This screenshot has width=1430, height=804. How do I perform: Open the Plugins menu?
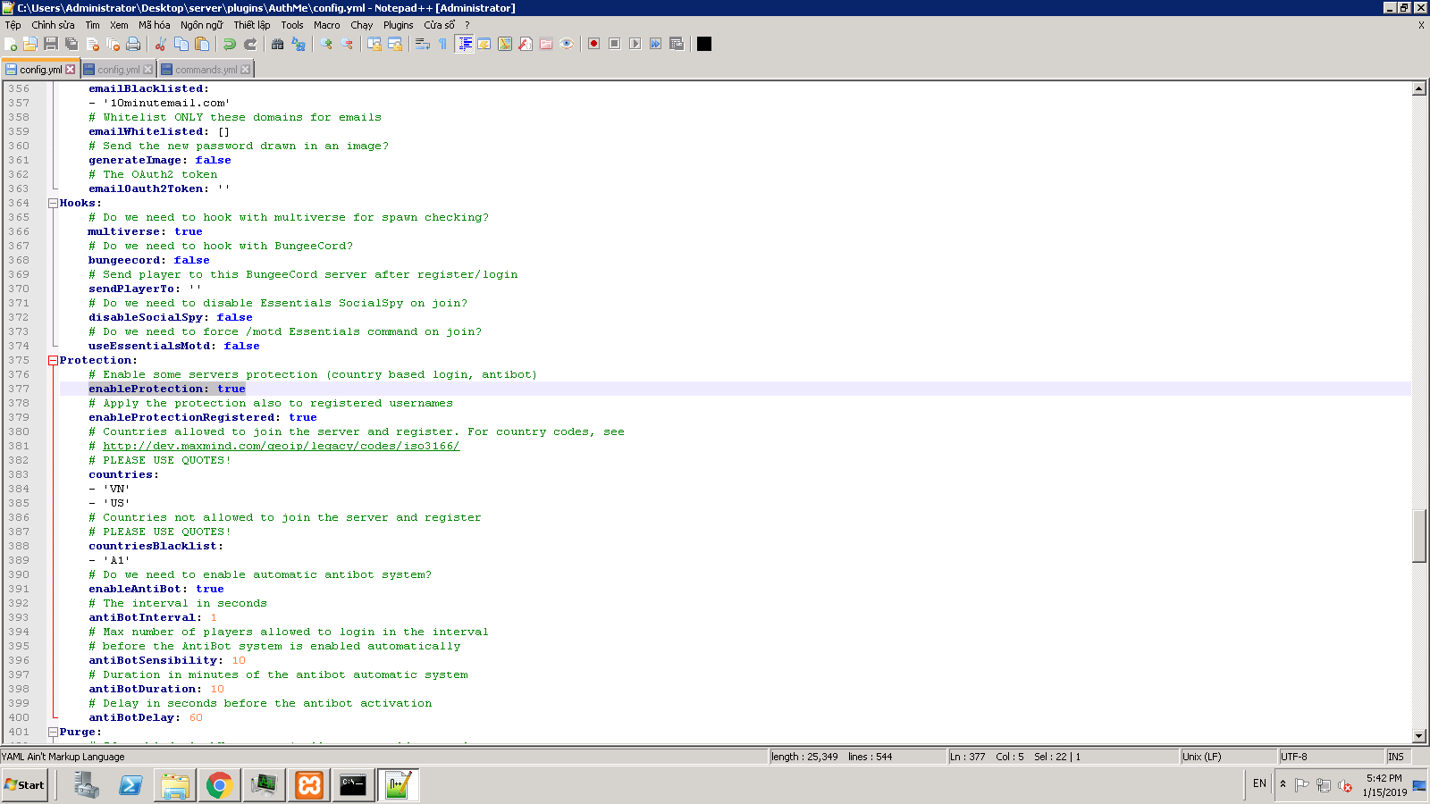[399, 25]
